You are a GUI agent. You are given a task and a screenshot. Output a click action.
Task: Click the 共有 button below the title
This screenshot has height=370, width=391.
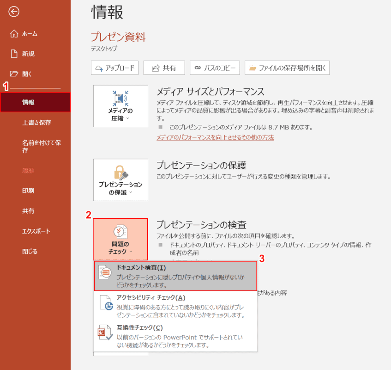[x=164, y=68]
